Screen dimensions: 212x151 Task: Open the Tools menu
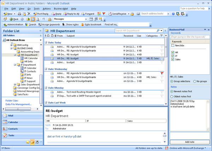click(x=36, y=8)
